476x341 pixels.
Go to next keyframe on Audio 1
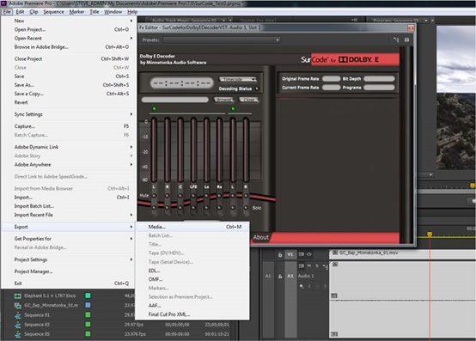[325, 286]
